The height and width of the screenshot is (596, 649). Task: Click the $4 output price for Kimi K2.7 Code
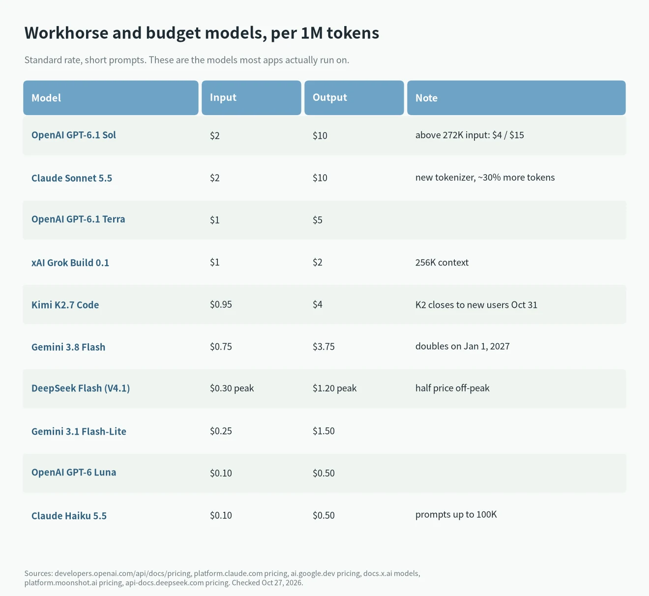click(318, 305)
